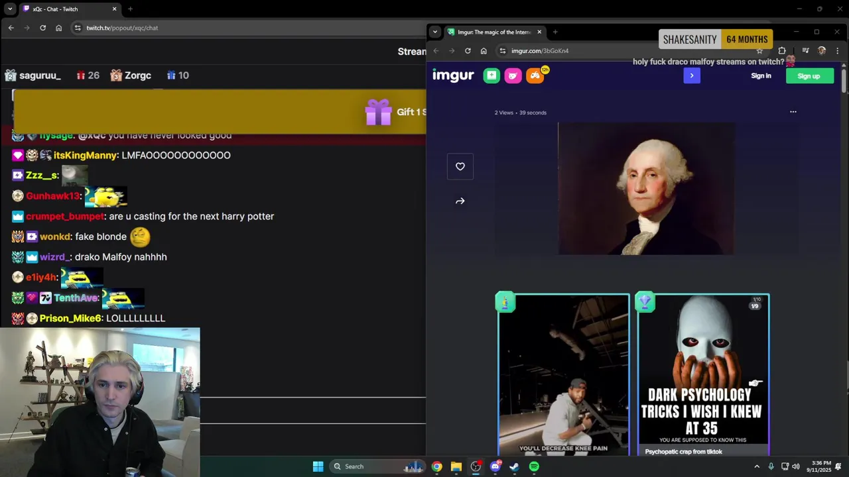Open Discord from the taskbar
The width and height of the screenshot is (849, 477).
point(495,466)
